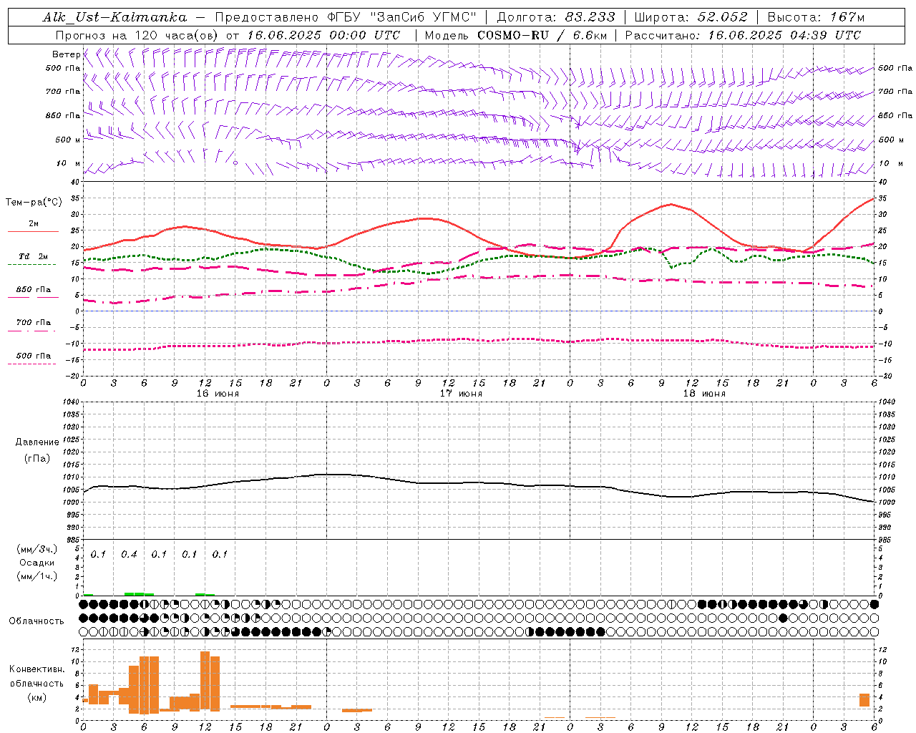Click the 18 июня date label
The height and width of the screenshot is (733, 916).
click(704, 393)
